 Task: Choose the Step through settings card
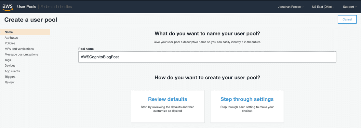(x=247, y=107)
